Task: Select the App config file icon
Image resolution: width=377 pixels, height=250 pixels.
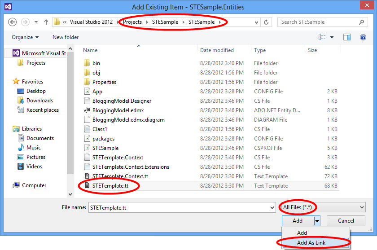Action: pyautogui.click(x=87, y=92)
